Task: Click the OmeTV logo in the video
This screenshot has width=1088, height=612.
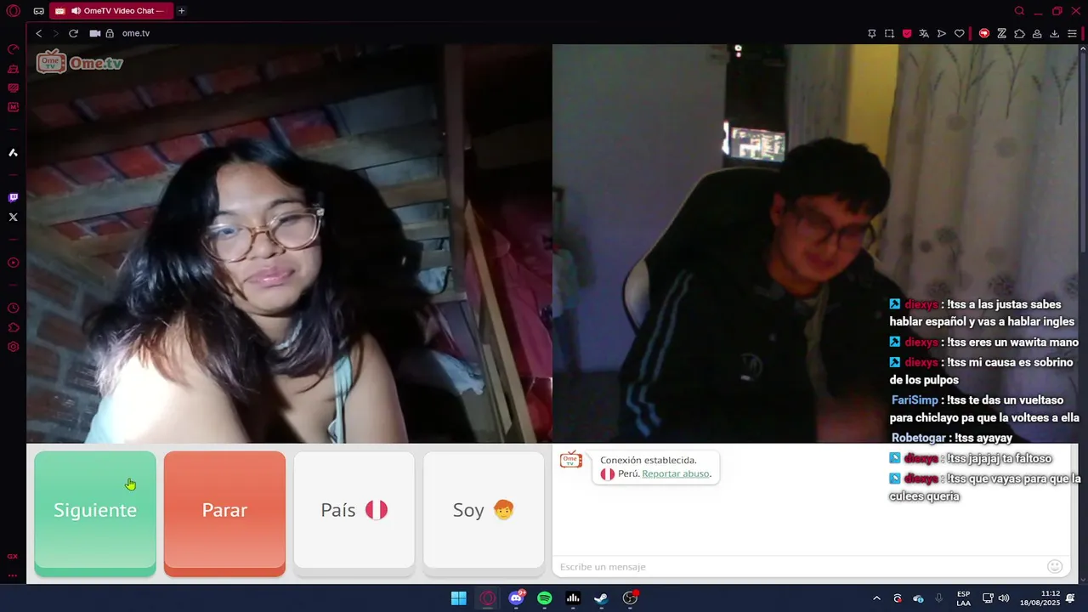Action: [x=80, y=62]
